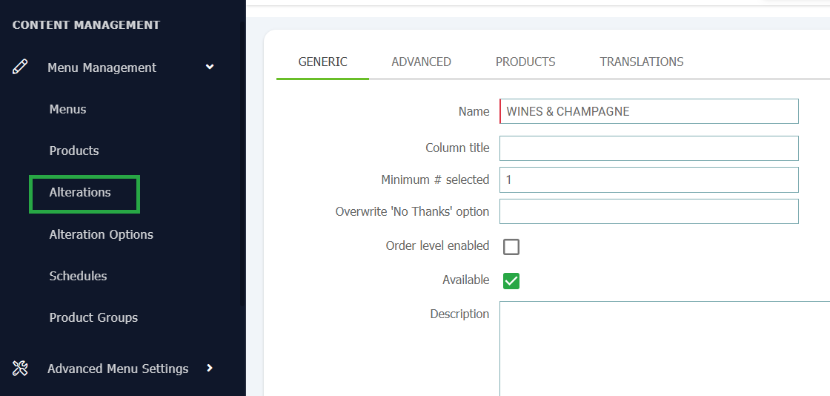Click the Advanced Menu Settings tools icon
Viewport: 830px width, 396px height.
(20, 368)
